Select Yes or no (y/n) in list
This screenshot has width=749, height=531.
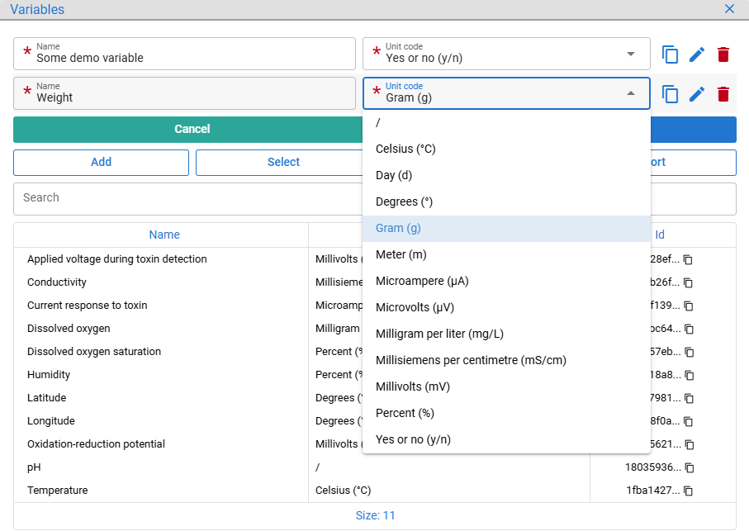pos(506,440)
